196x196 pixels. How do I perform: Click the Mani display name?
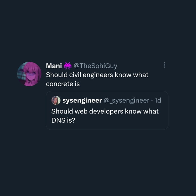(x=54, y=66)
